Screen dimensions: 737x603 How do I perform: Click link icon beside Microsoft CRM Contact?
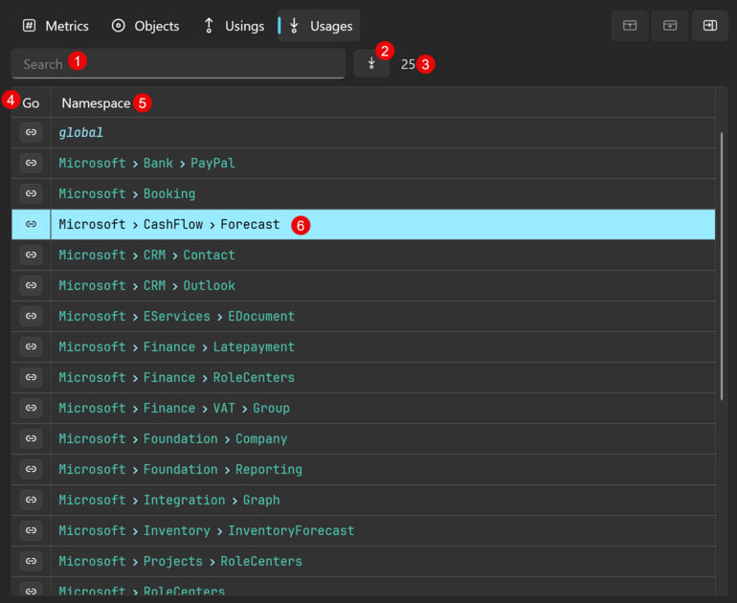click(x=31, y=255)
